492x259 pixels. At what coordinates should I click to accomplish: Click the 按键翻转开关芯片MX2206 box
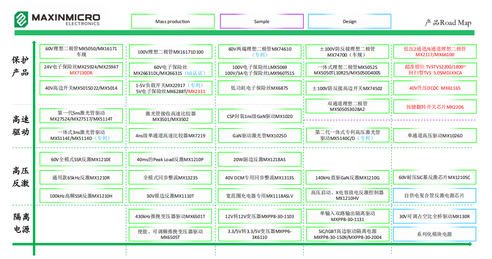point(435,107)
